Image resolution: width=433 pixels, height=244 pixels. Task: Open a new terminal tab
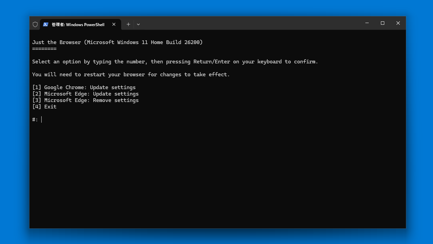[x=128, y=24]
